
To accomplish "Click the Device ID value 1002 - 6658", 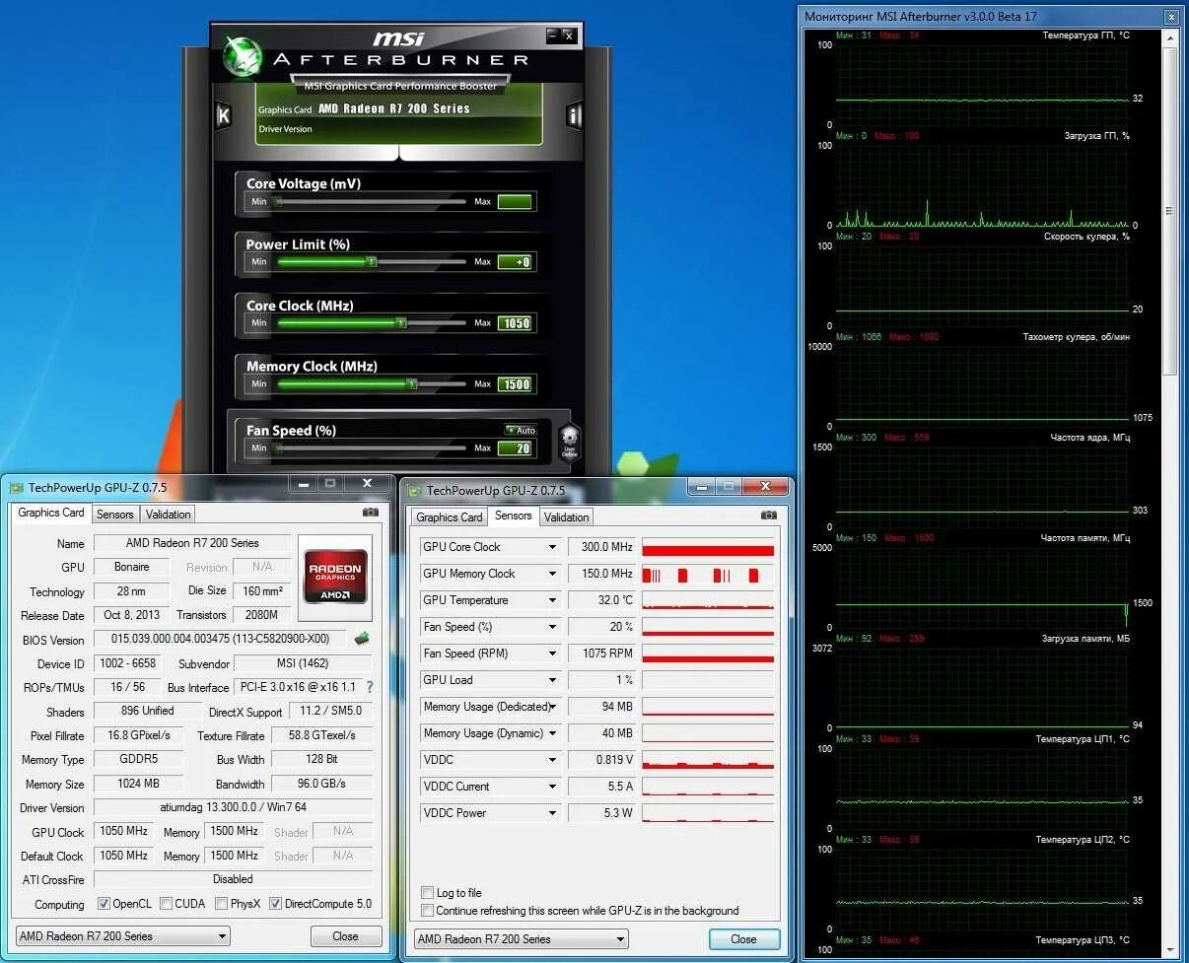I will point(128,663).
